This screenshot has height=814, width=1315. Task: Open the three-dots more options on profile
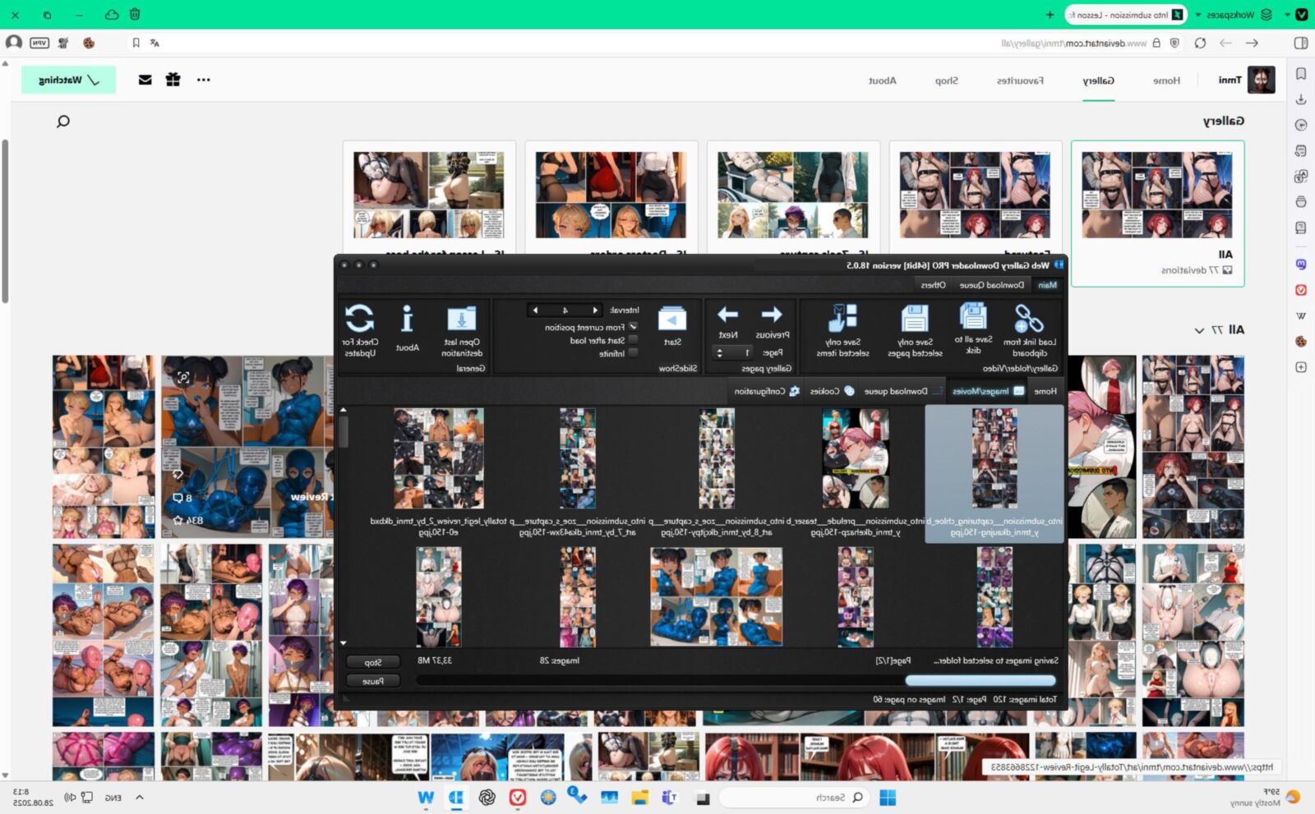[204, 80]
